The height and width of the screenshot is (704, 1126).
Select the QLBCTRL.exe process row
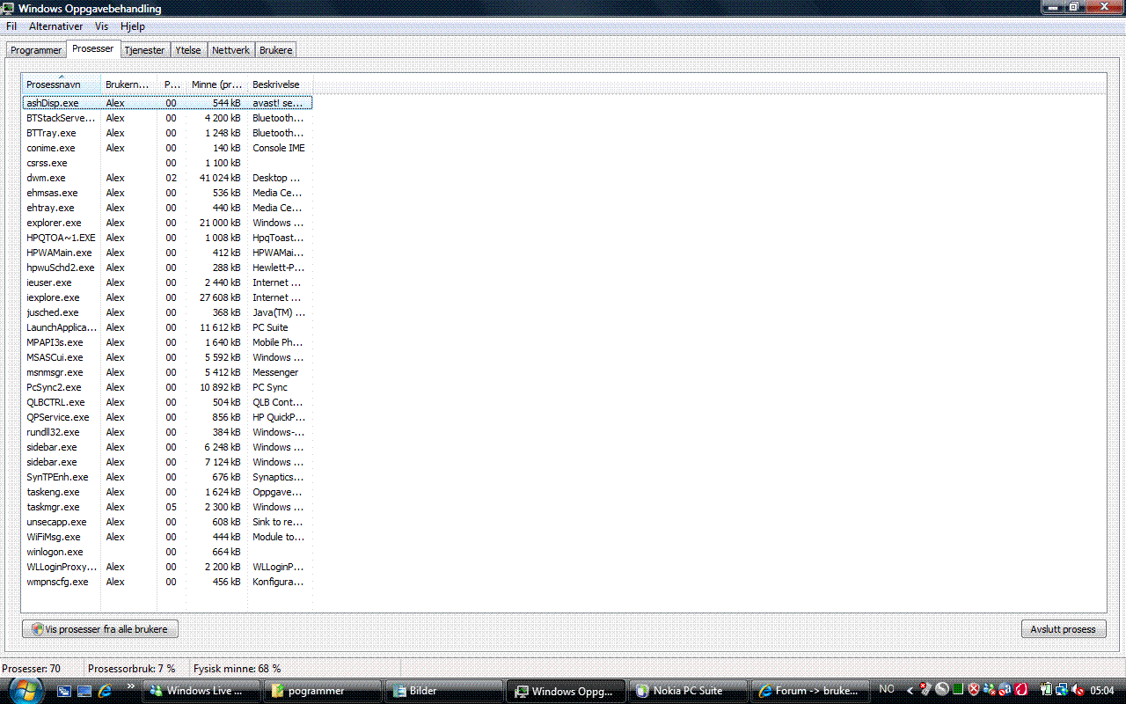click(167, 402)
